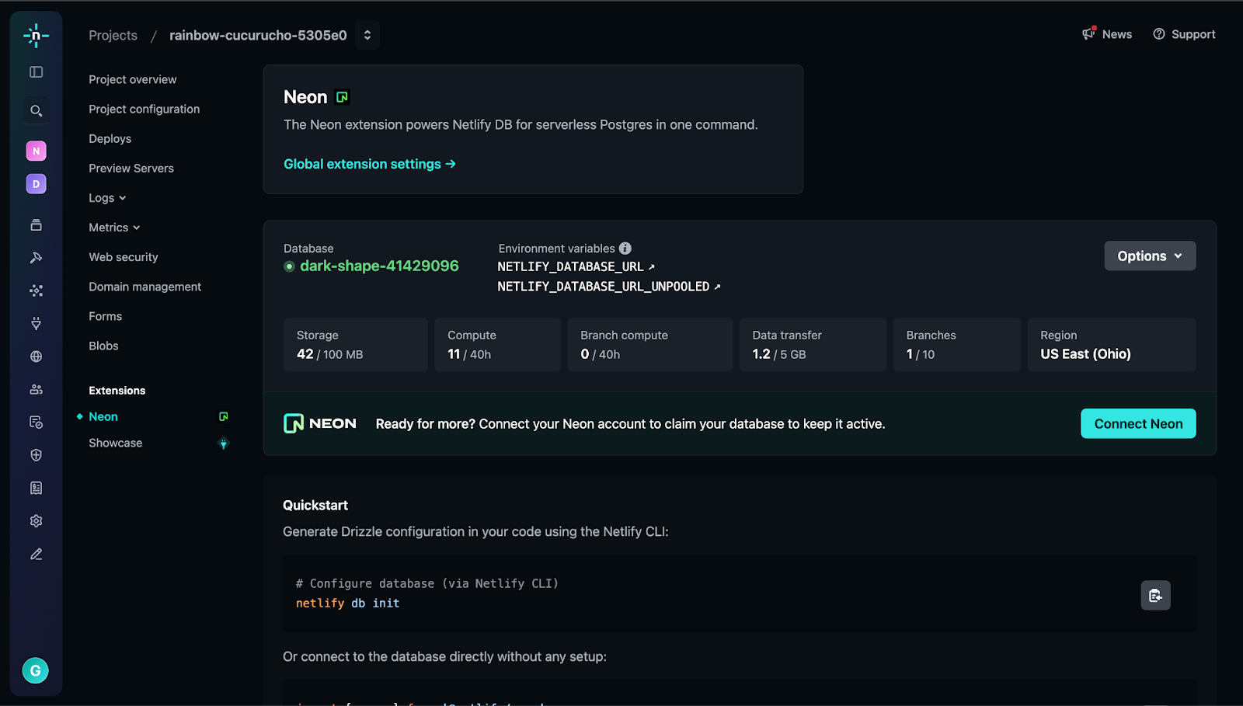Go to Domain management
1243x706 pixels.
point(144,287)
